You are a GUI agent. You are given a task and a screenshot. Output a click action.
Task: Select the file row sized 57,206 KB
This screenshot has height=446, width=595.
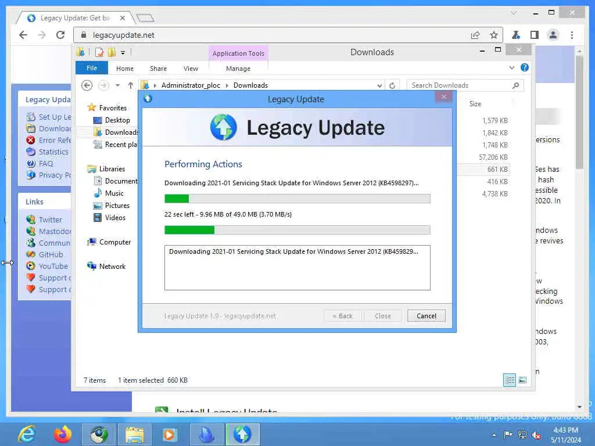493,157
